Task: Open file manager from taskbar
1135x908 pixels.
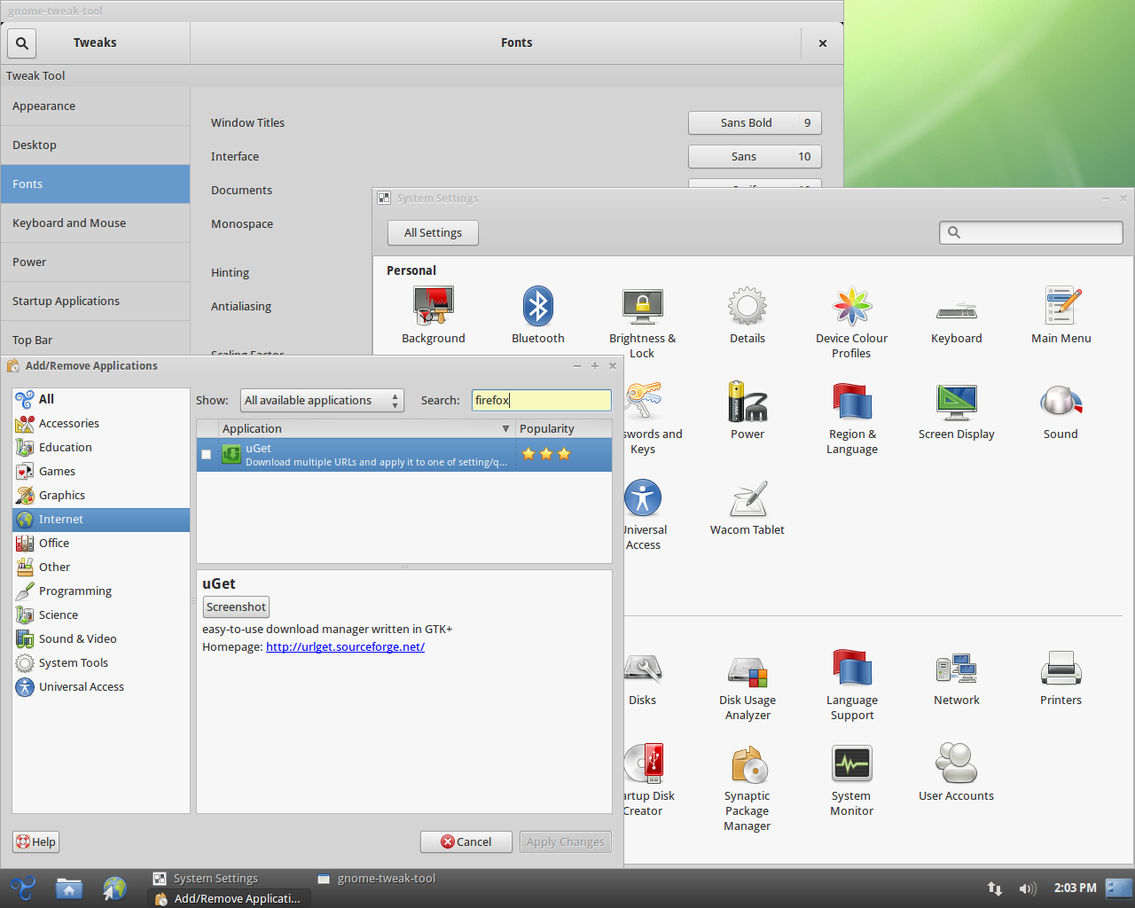Action: (x=69, y=888)
